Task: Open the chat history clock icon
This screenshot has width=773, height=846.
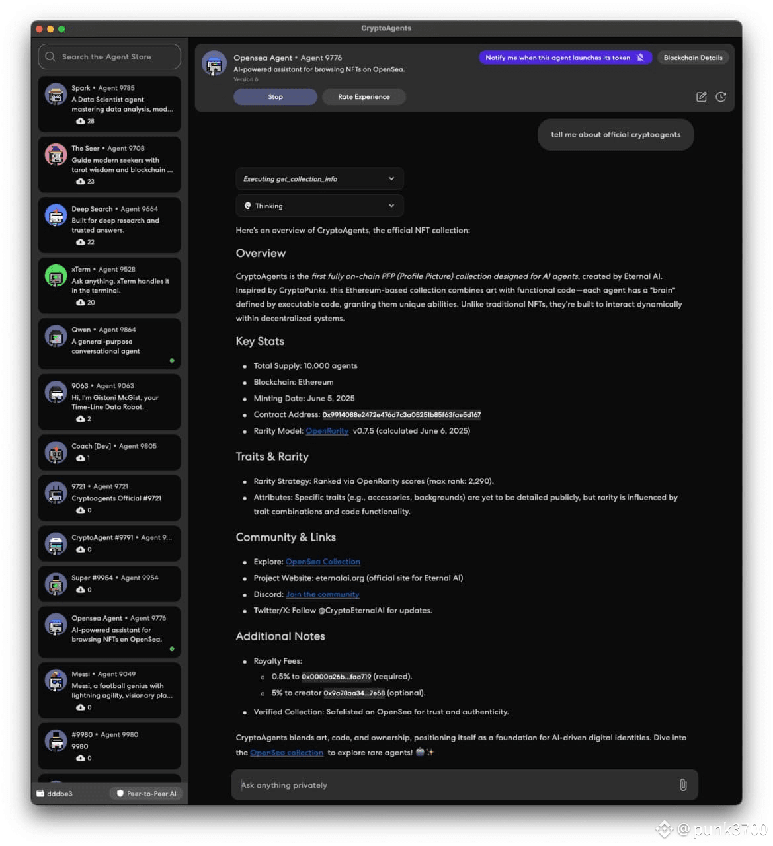Action: coord(721,96)
